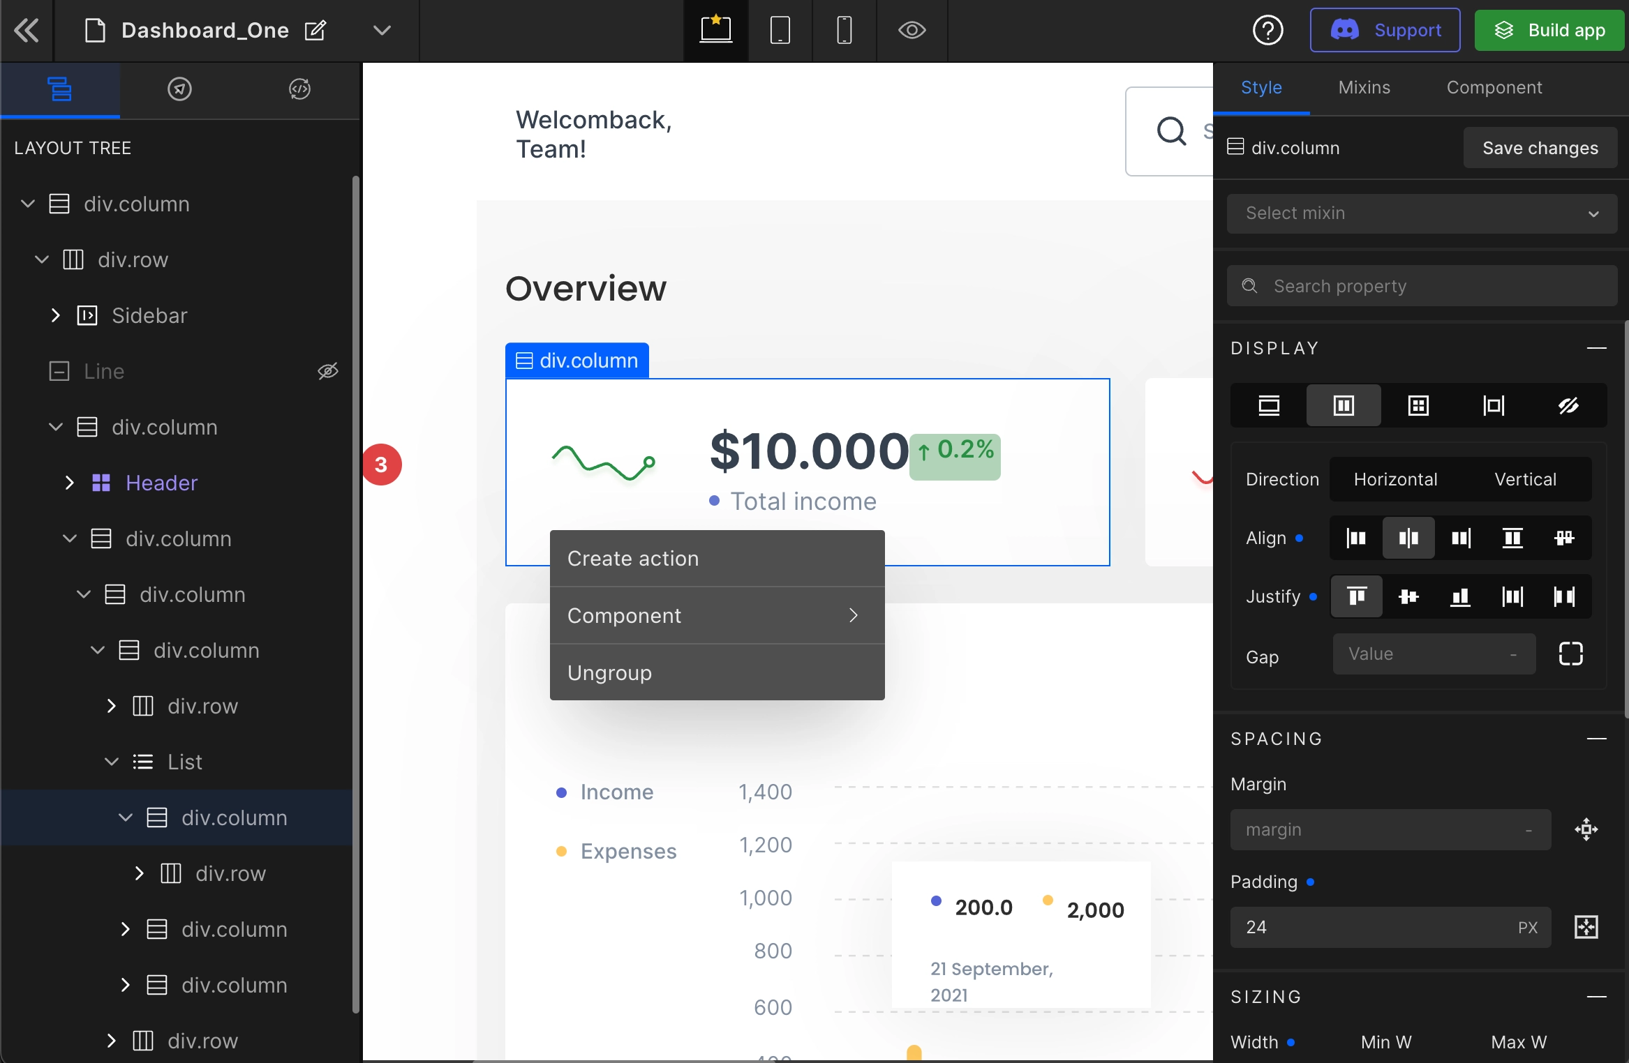This screenshot has width=1629, height=1063.
Task: Expand bottom div.row in layout tree
Action: pos(112,1041)
